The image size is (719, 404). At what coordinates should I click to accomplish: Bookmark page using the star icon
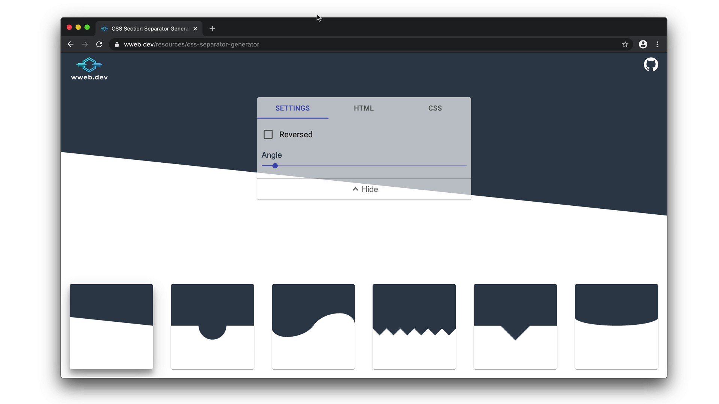[x=625, y=45]
